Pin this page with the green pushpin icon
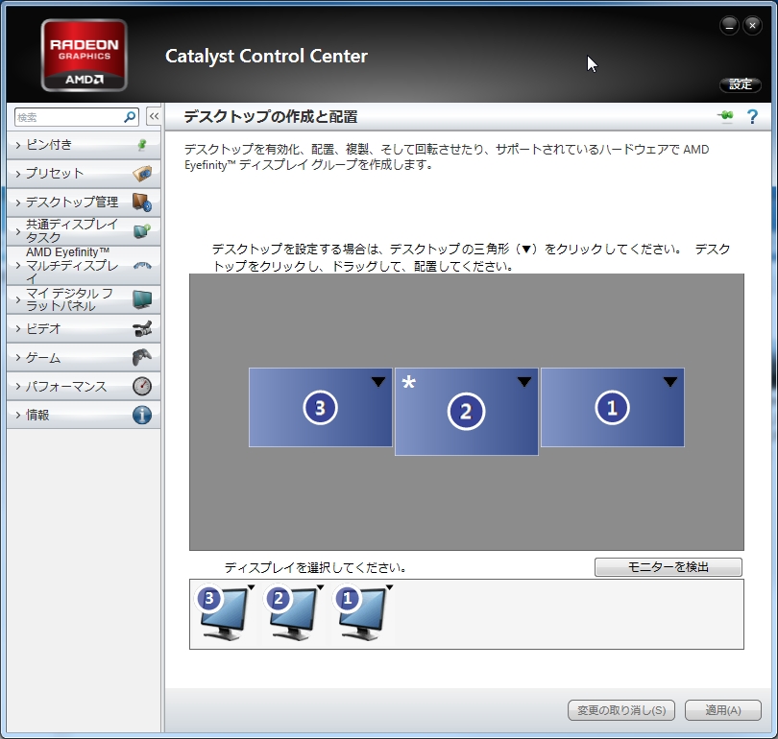 click(x=725, y=116)
